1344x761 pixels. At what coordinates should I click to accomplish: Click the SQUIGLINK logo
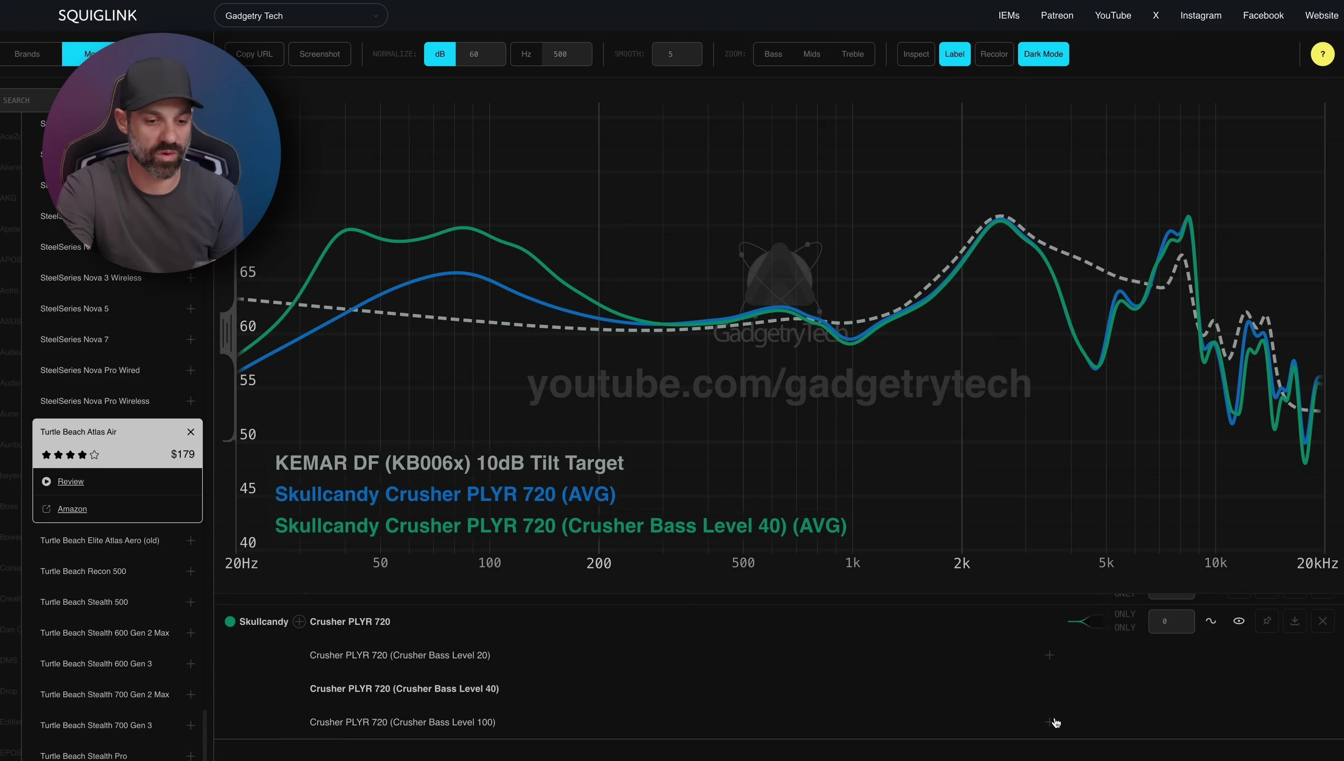click(x=97, y=15)
